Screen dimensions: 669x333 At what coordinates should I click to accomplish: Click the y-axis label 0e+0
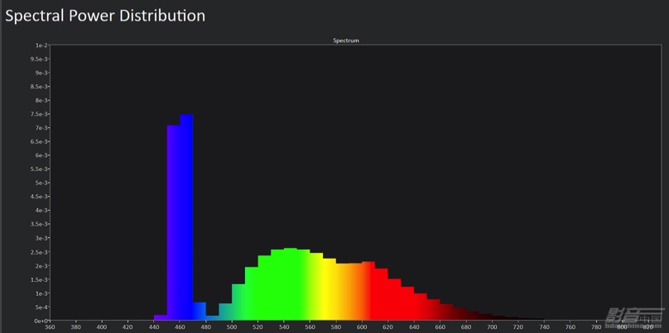(x=41, y=321)
